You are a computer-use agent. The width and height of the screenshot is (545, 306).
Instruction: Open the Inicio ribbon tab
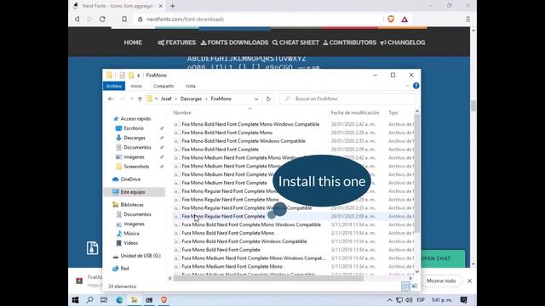coord(136,86)
